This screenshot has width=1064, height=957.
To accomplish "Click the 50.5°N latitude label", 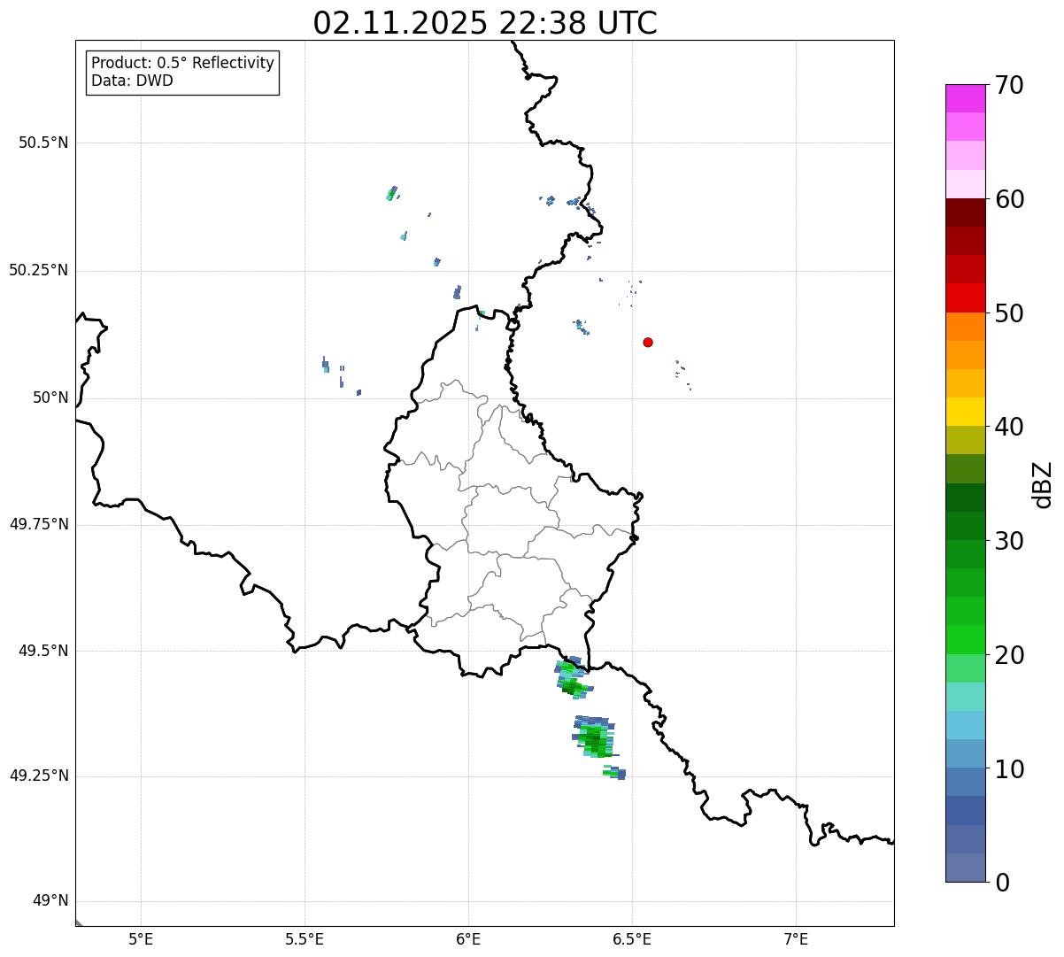I will tap(43, 143).
